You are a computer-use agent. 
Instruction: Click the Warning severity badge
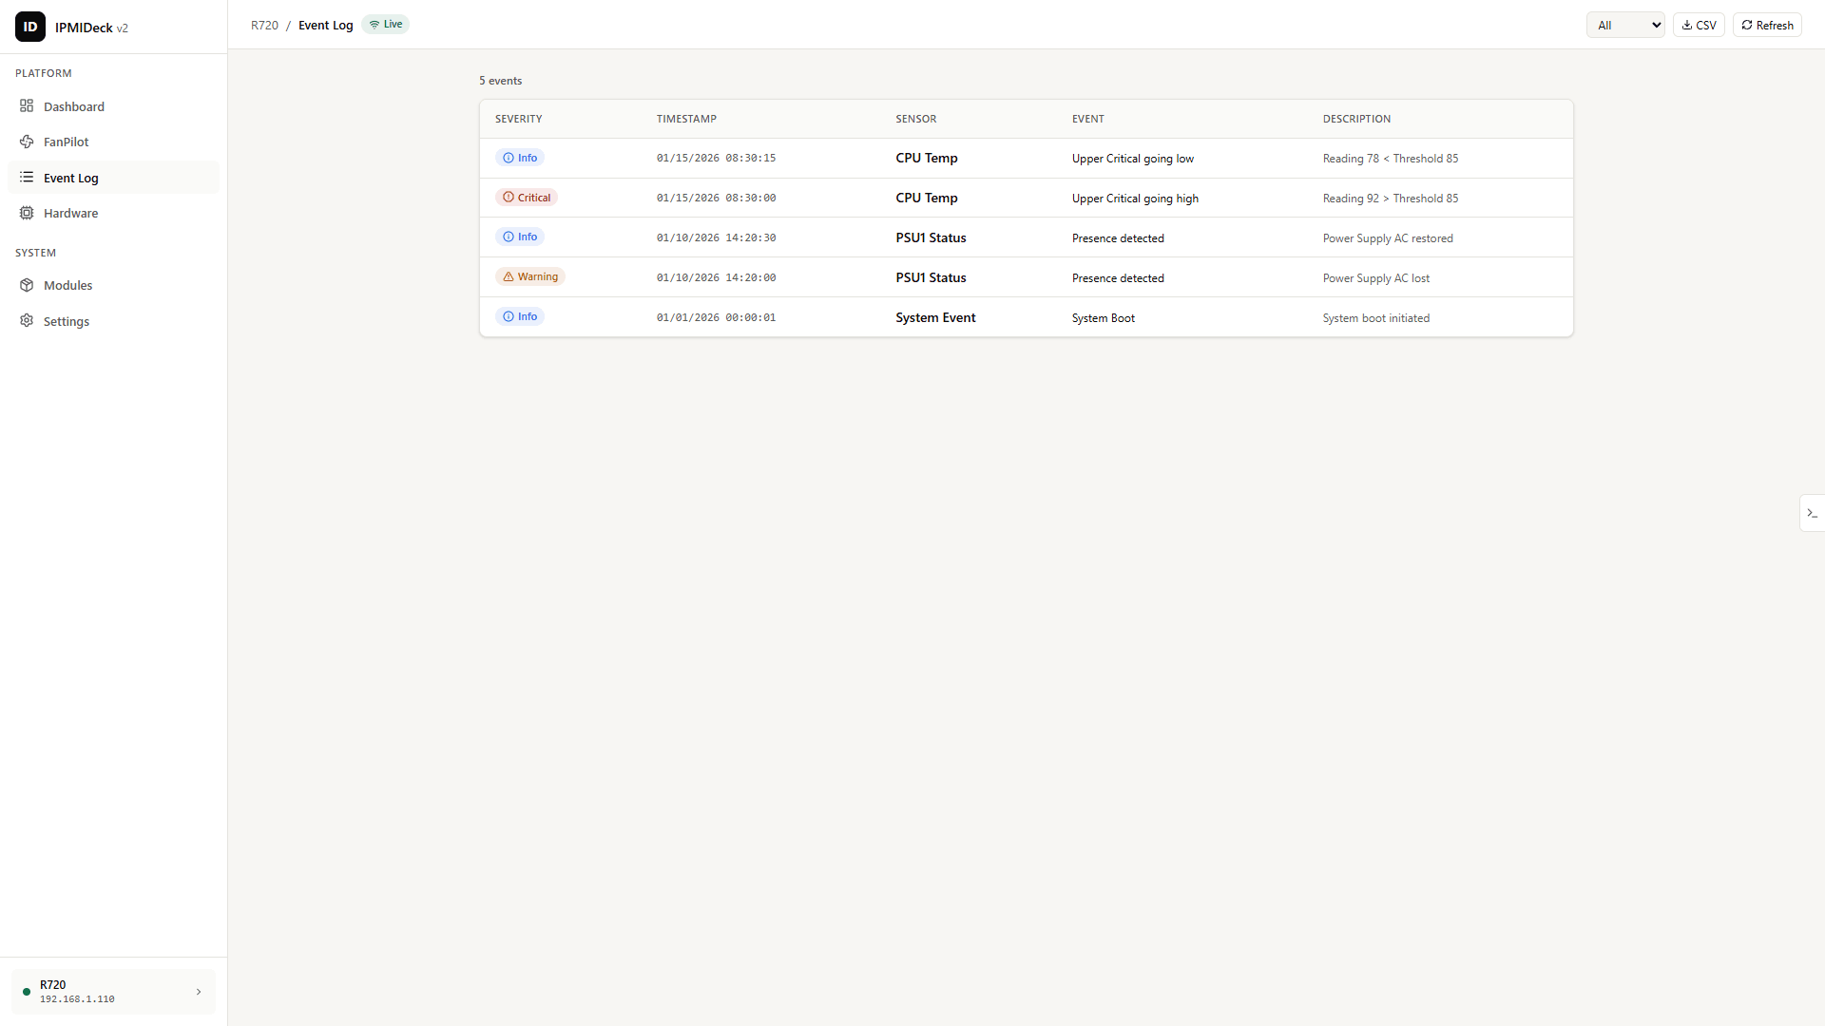point(529,276)
